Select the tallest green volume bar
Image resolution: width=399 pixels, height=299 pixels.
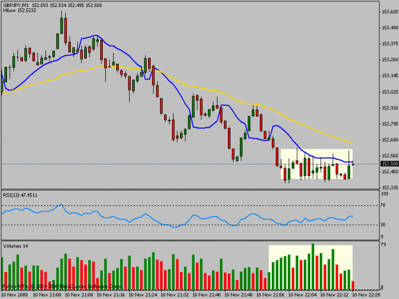click(313, 266)
